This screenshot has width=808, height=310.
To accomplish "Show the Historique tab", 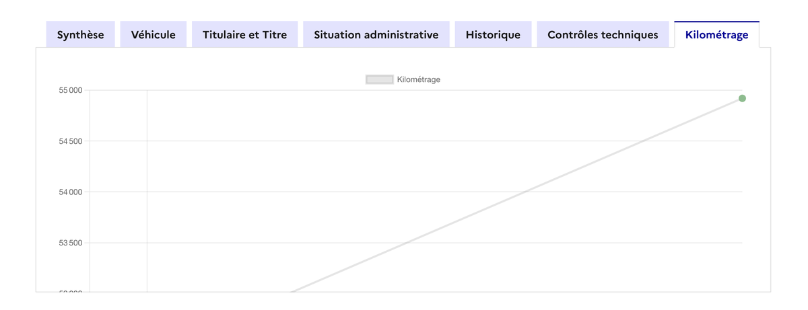I will [493, 34].
